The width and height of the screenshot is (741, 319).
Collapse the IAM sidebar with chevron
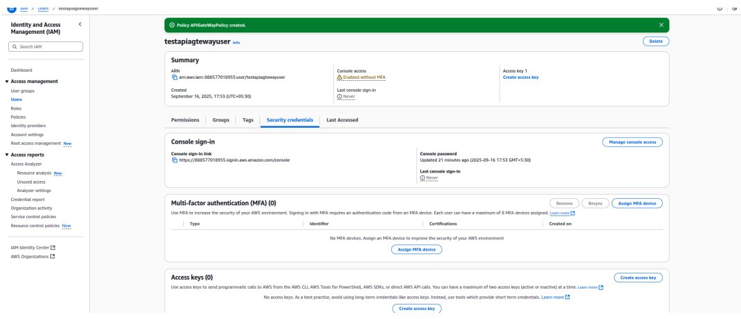coord(79,25)
